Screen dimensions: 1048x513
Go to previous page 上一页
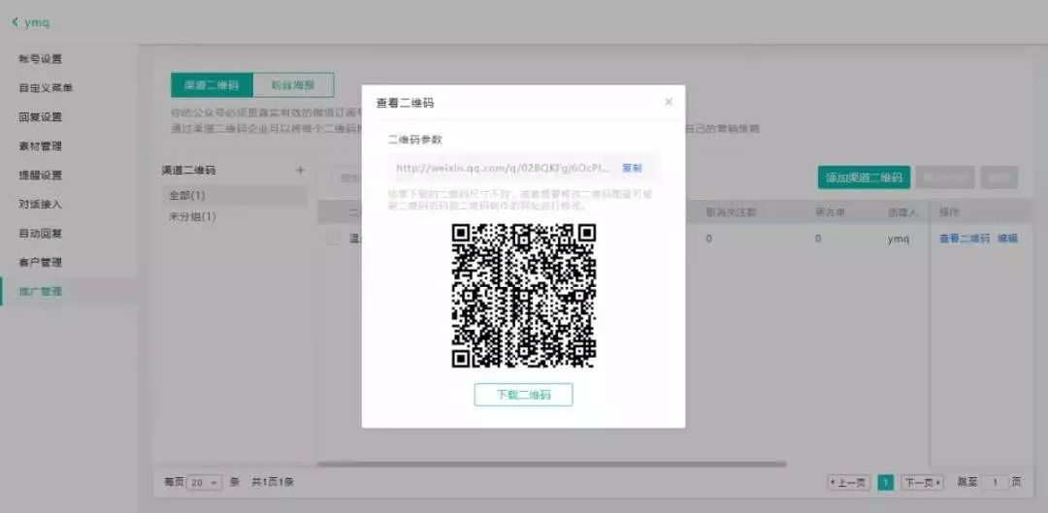[x=848, y=482]
